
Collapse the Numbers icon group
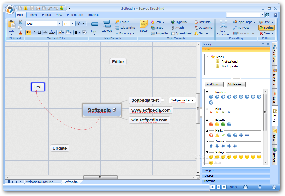pos(207,92)
